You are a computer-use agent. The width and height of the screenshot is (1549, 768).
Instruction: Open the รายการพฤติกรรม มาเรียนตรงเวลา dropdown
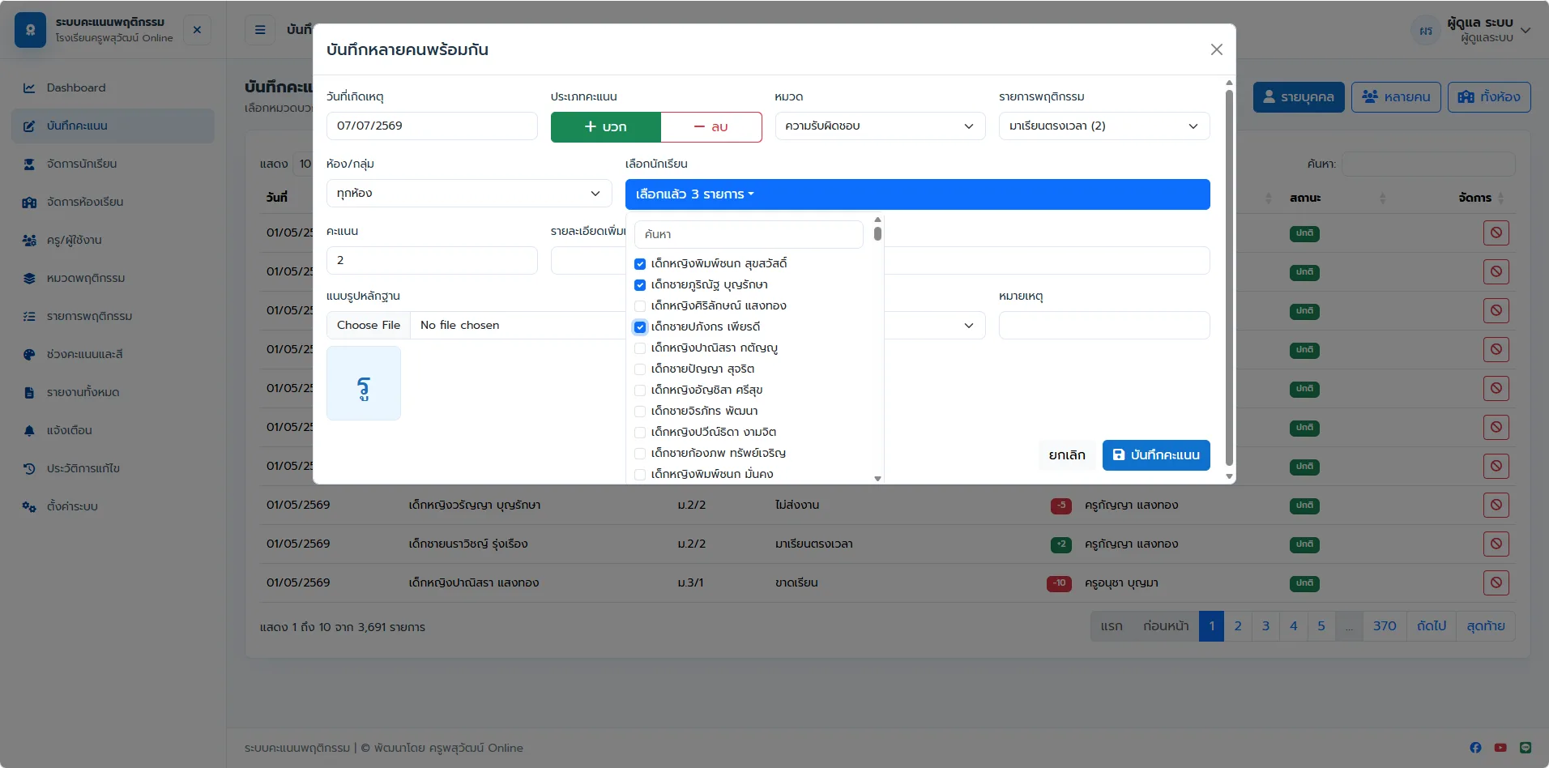[x=1103, y=126]
